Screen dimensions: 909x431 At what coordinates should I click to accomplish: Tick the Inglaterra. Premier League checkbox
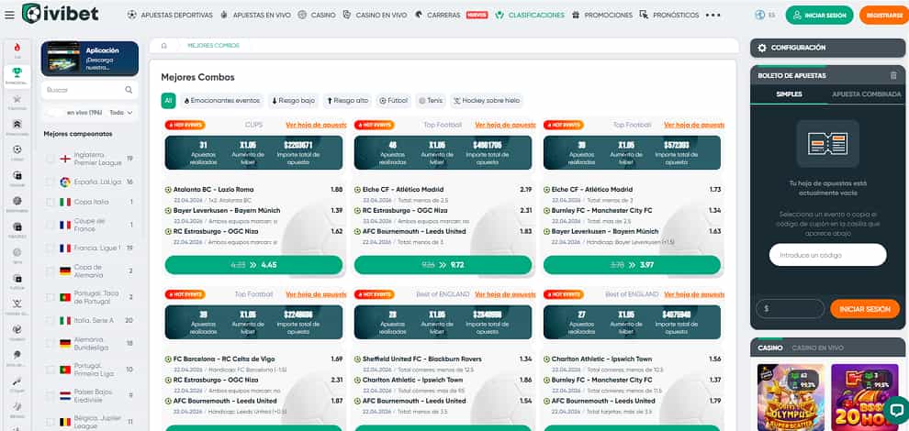(50, 159)
